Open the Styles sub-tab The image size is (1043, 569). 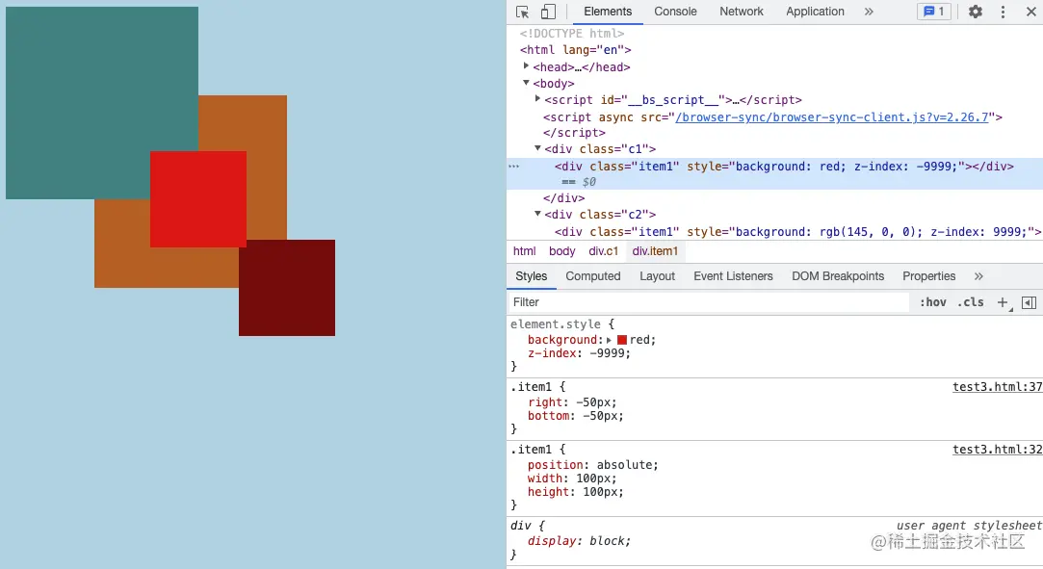coord(531,276)
